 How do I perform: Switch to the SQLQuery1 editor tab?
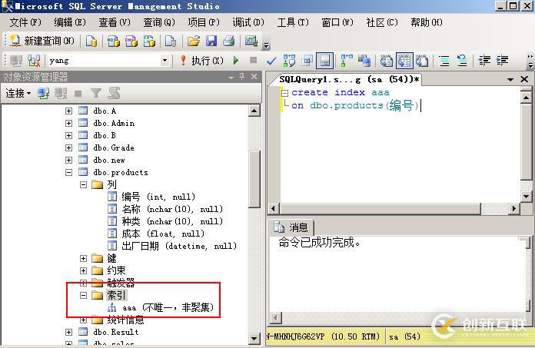349,79
